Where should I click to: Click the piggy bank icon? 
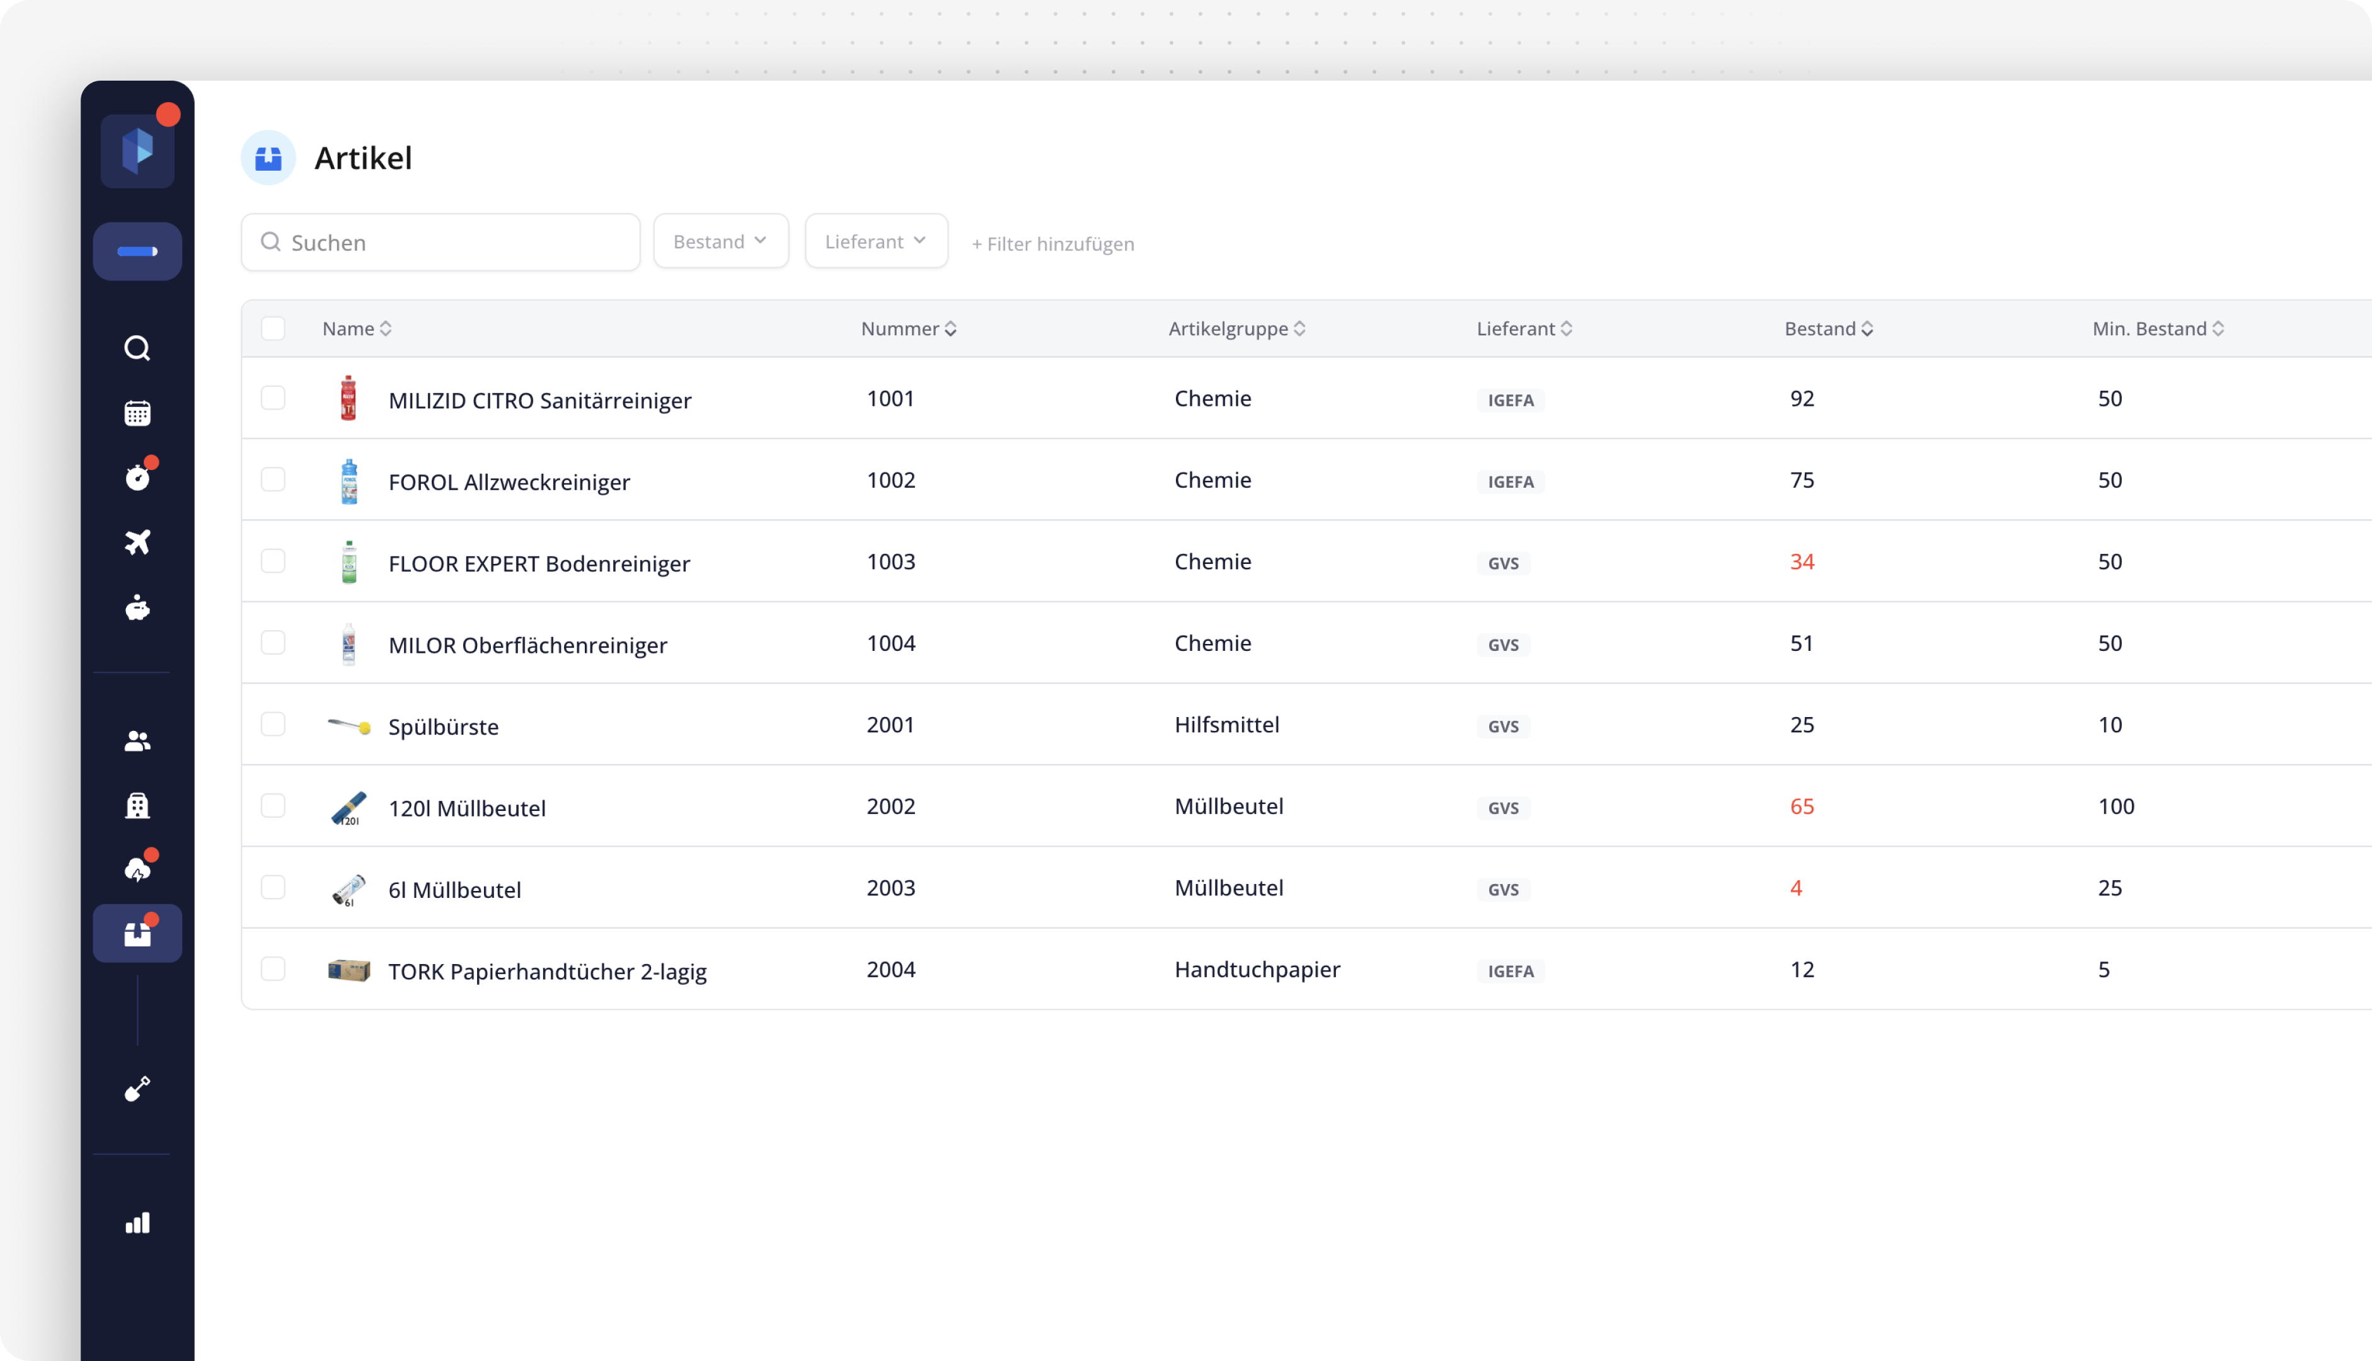click(x=137, y=609)
